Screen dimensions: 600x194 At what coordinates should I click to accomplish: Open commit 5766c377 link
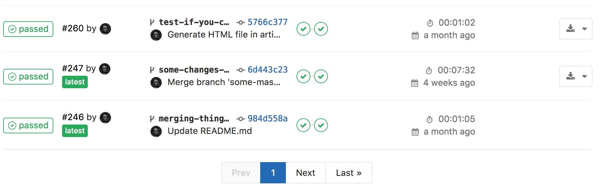pos(267,22)
